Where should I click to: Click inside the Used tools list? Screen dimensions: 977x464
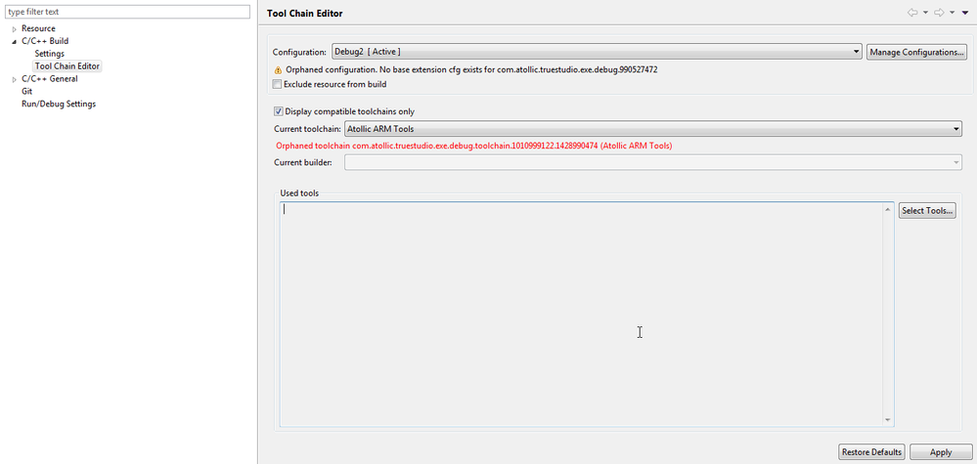[581, 315]
